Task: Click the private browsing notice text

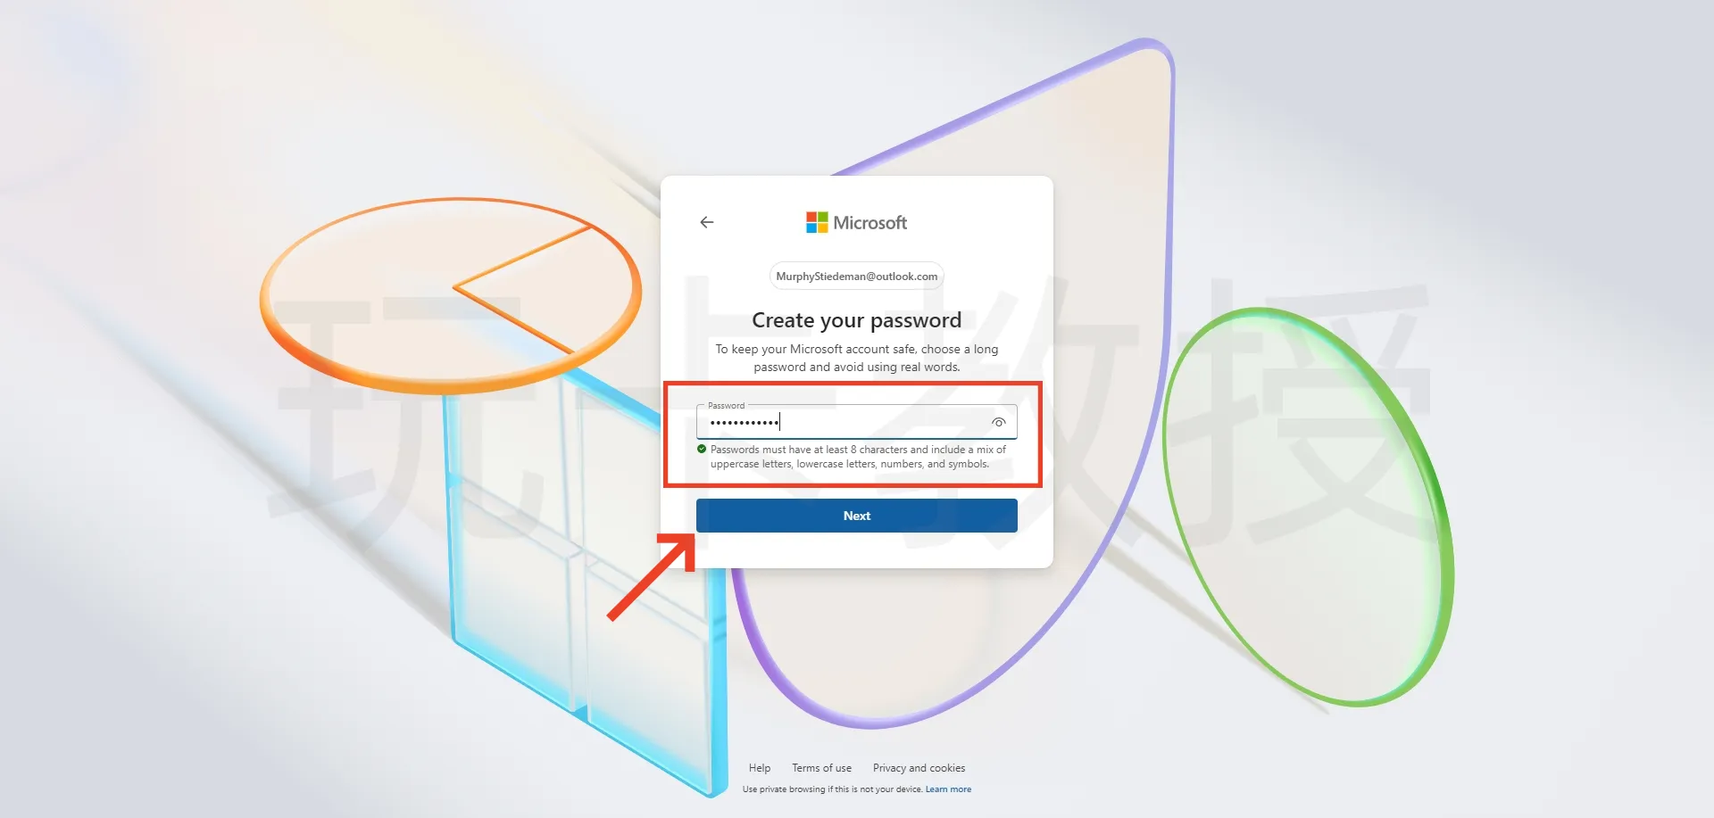Action: point(832,789)
